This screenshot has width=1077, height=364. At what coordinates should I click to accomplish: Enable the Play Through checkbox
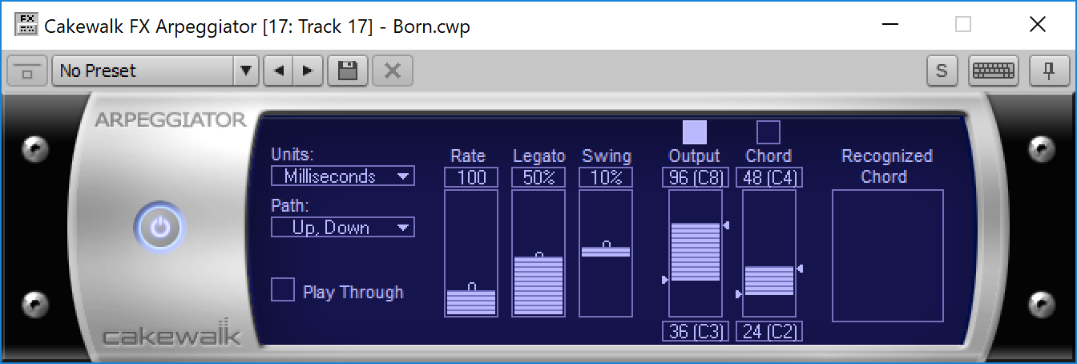point(283,289)
